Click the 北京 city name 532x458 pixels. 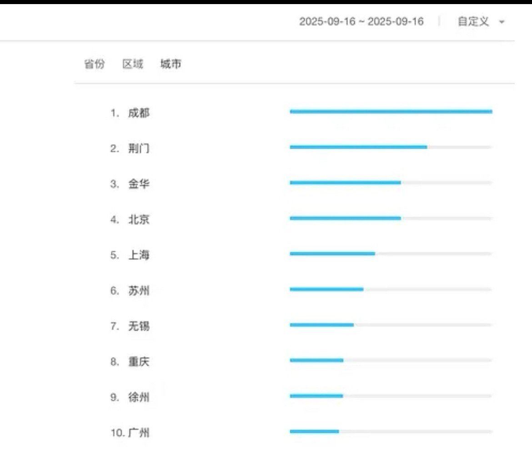click(138, 219)
